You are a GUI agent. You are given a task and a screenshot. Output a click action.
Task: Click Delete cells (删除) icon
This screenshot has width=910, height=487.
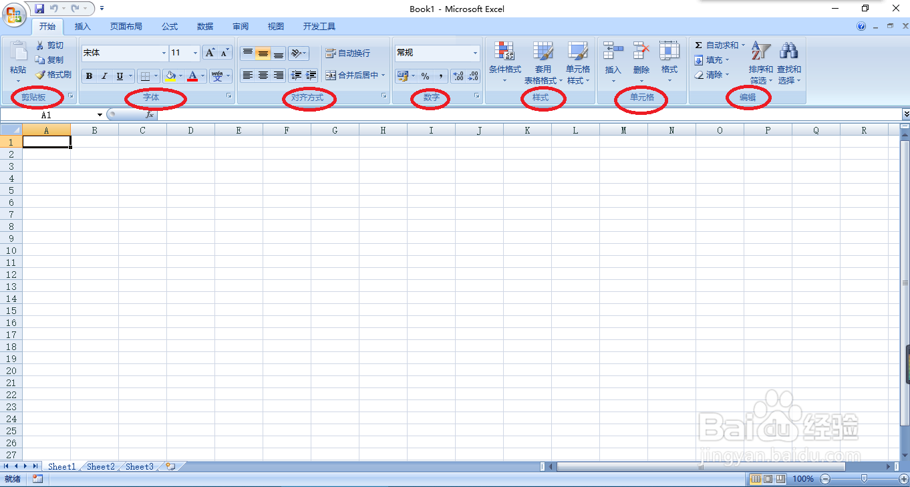point(641,51)
